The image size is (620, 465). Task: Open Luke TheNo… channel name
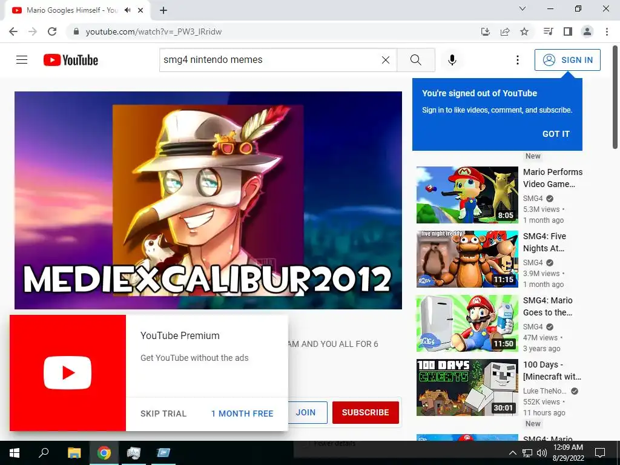(x=544, y=391)
